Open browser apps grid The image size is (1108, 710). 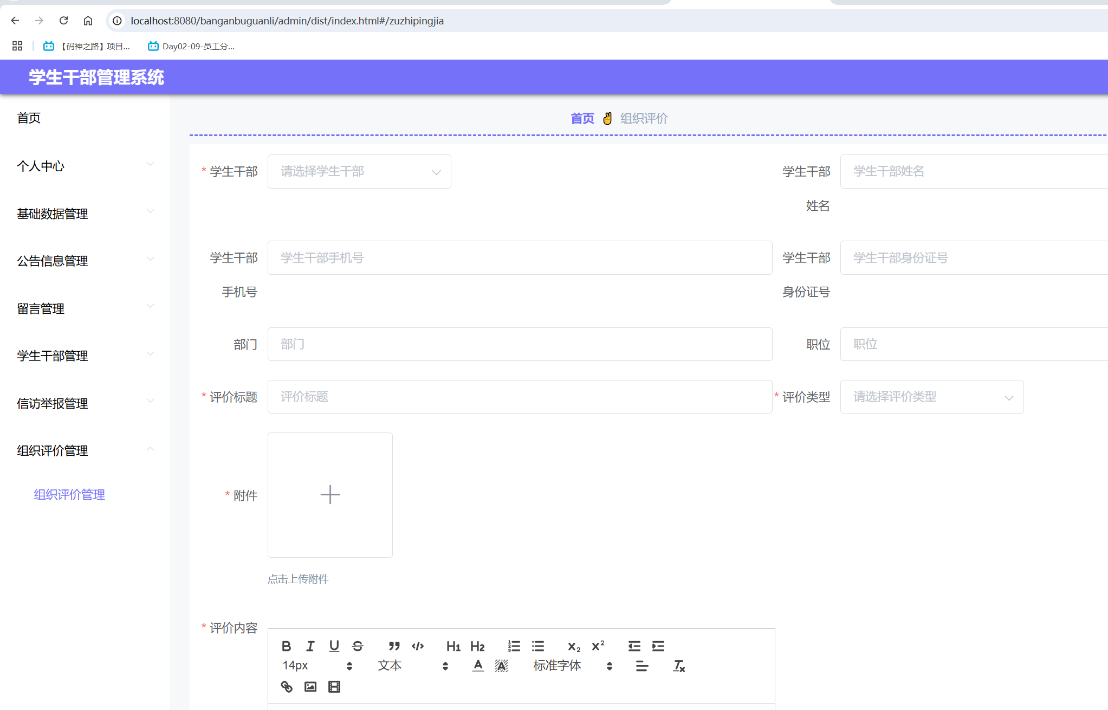[x=17, y=46]
